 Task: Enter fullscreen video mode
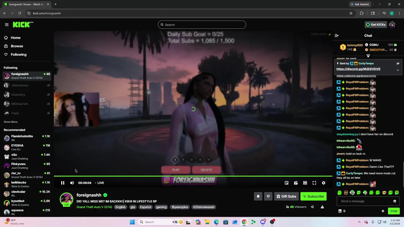pyautogui.click(x=314, y=183)
